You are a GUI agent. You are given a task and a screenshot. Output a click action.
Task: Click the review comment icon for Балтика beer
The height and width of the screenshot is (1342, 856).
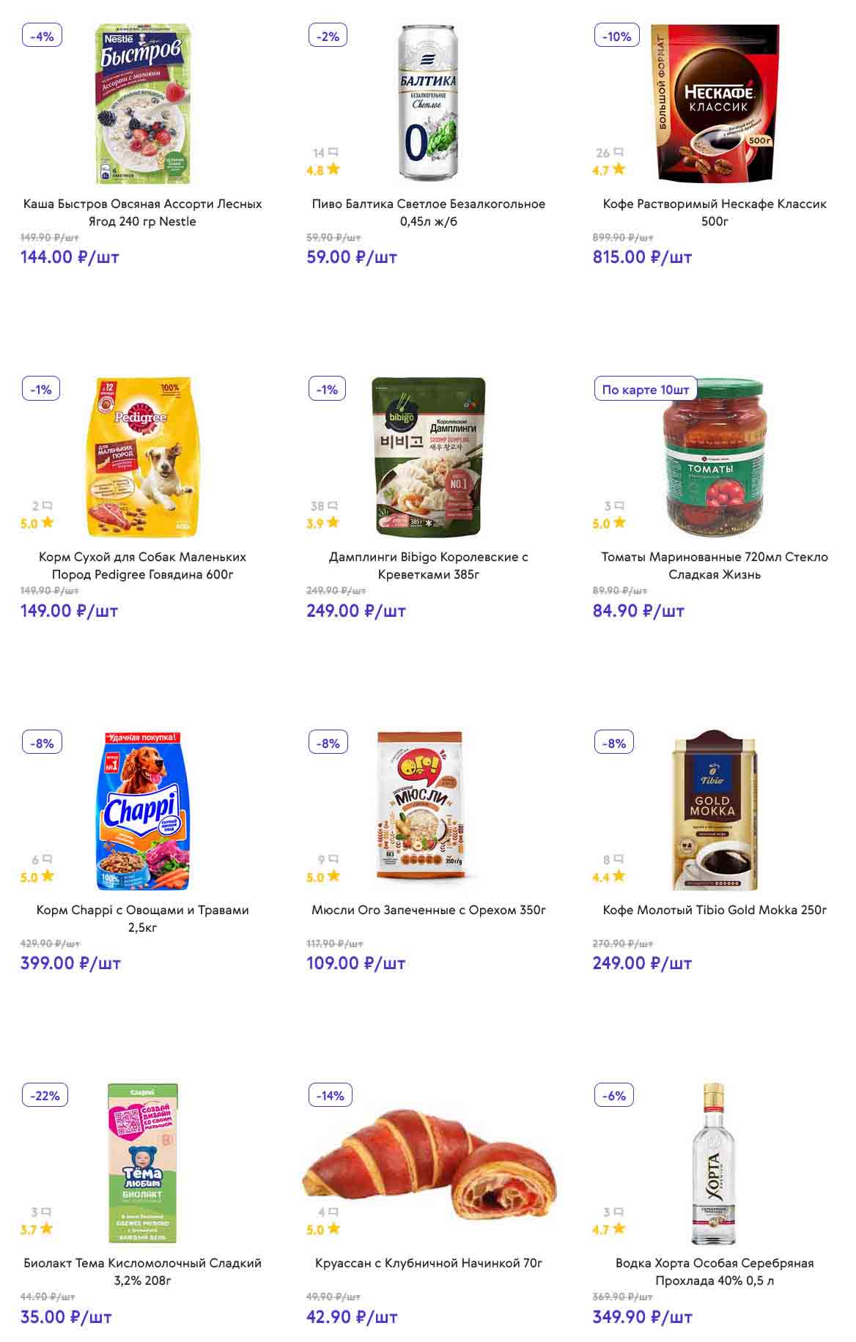pyautogui.click(x=333, y=152)
